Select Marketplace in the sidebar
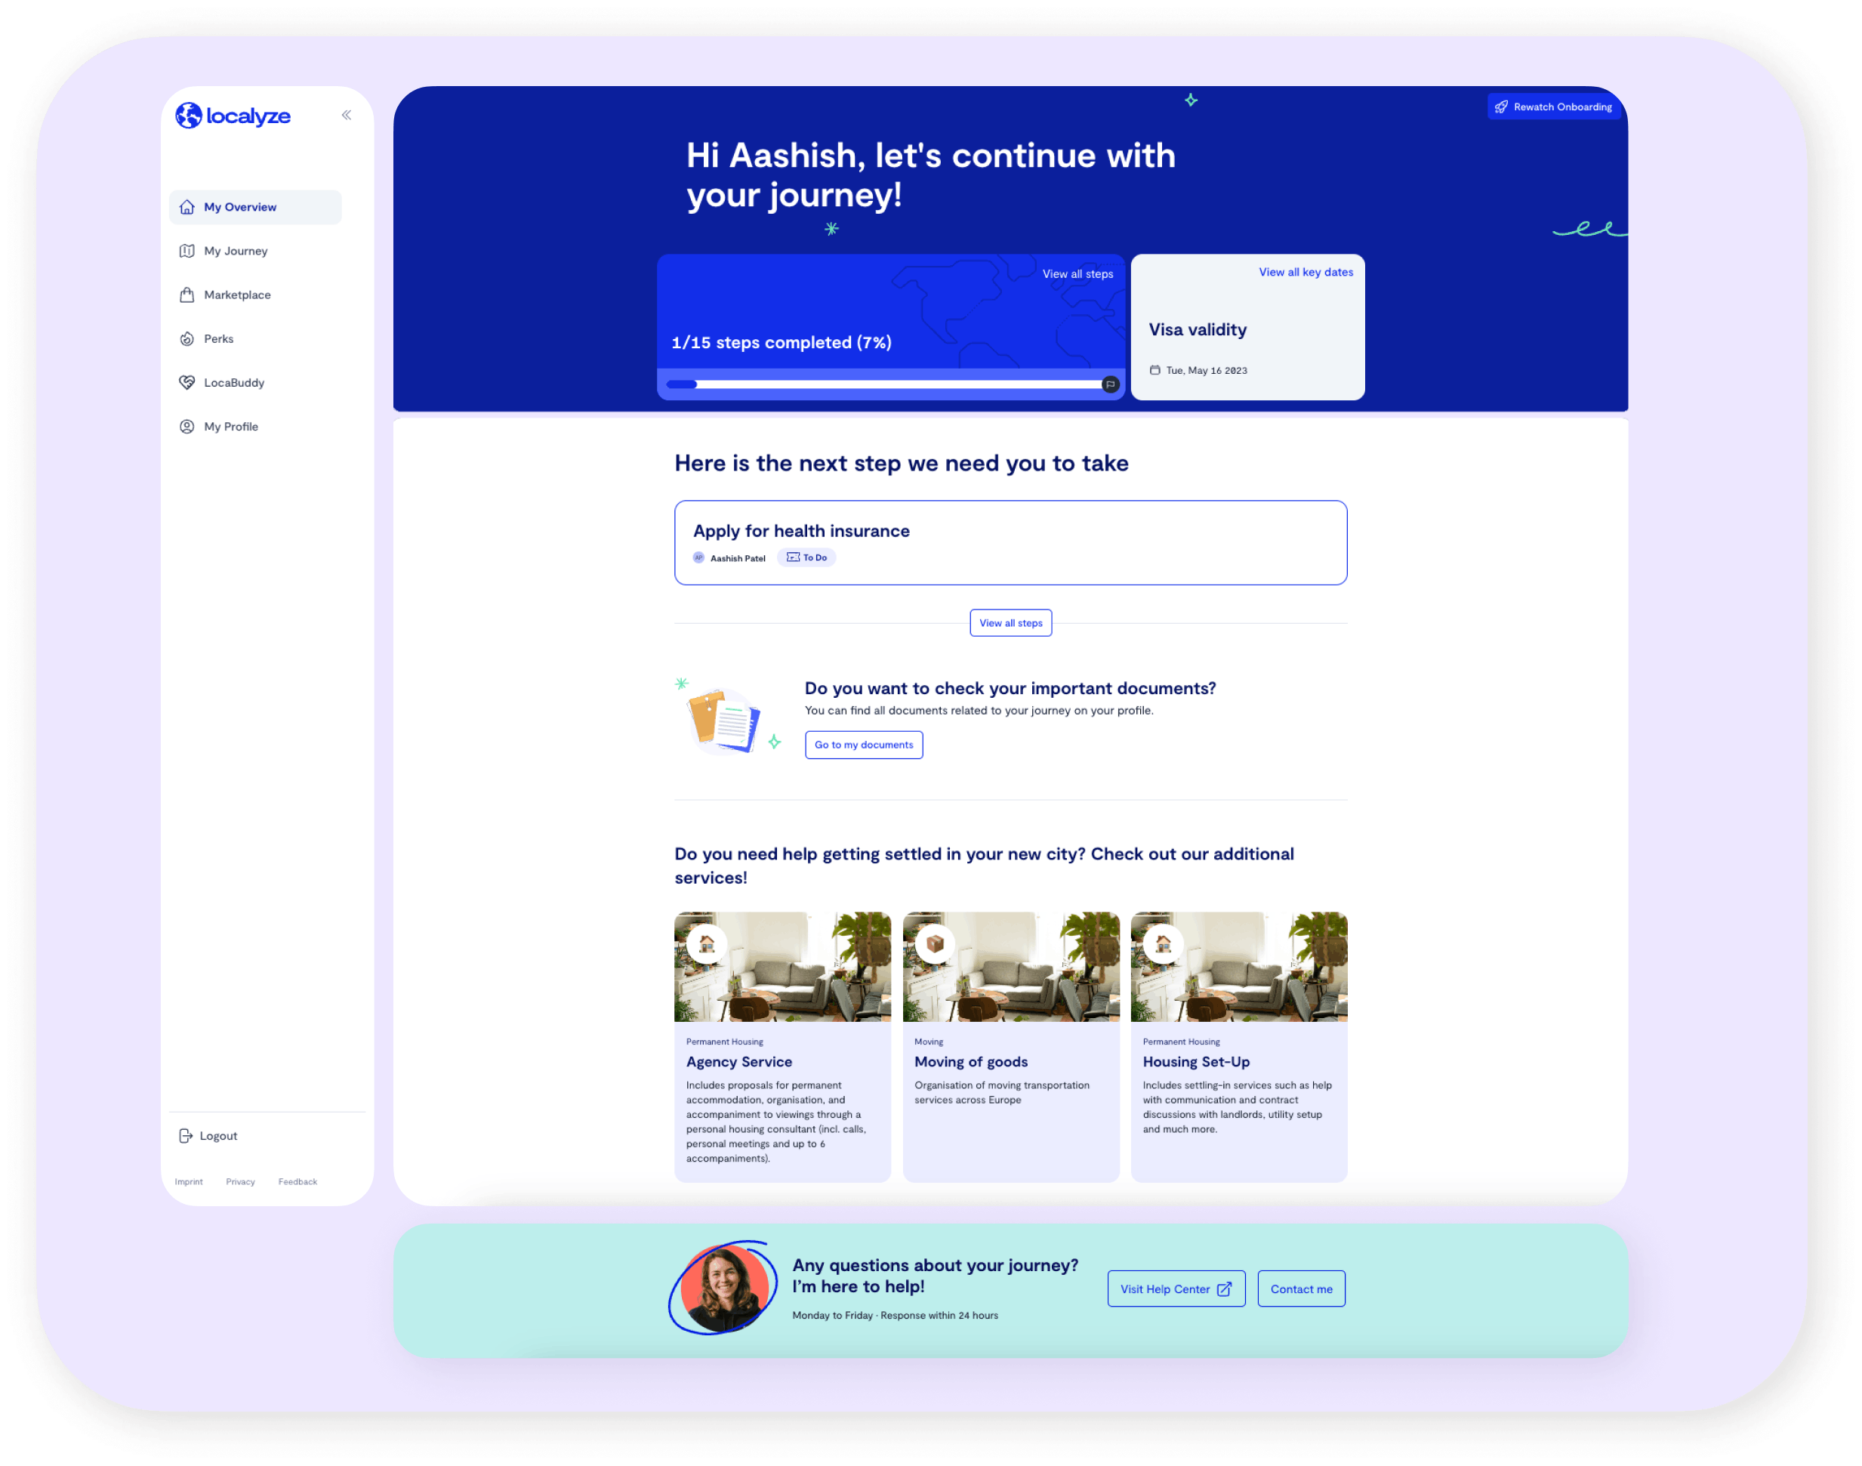 [x=237, y=295]
